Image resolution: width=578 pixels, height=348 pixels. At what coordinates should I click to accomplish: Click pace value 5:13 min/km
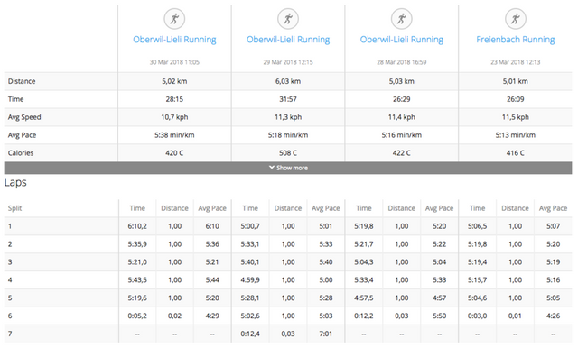tap(516, 135)
